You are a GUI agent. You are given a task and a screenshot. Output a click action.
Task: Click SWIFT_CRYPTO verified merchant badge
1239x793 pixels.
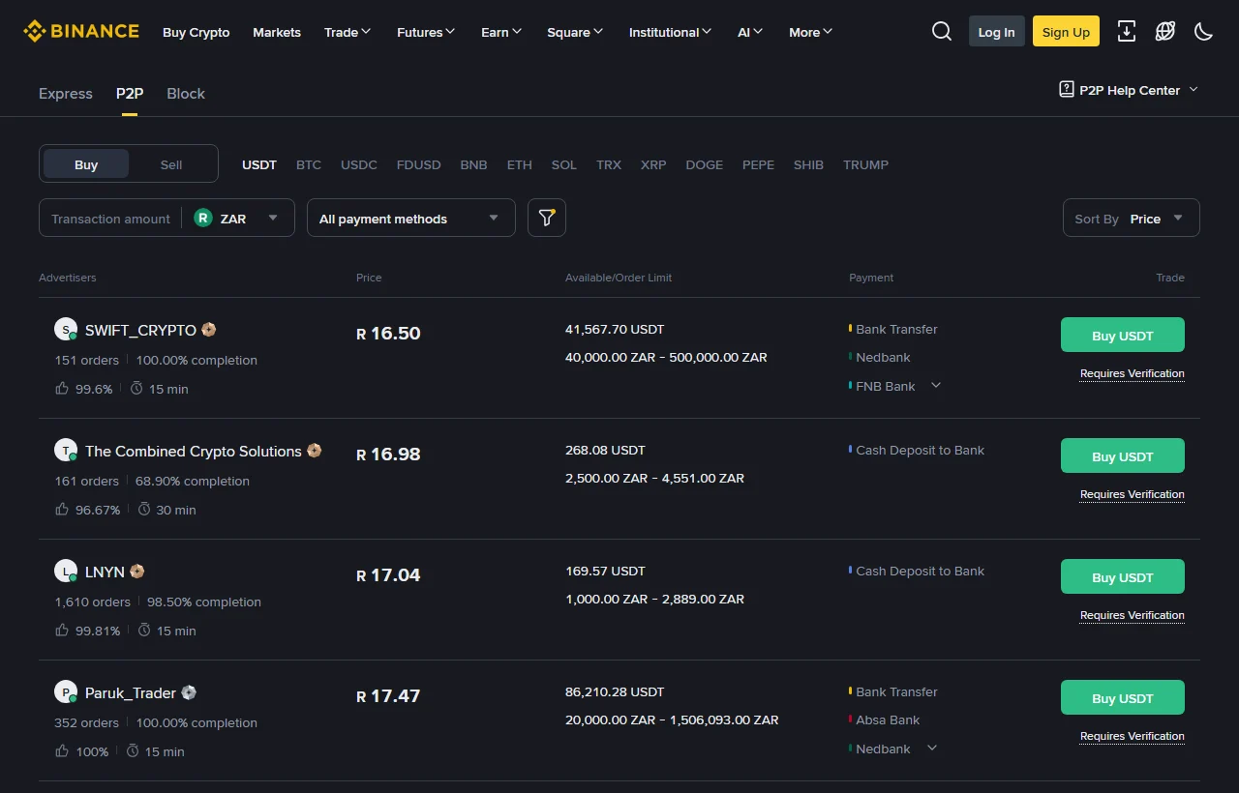208,330
